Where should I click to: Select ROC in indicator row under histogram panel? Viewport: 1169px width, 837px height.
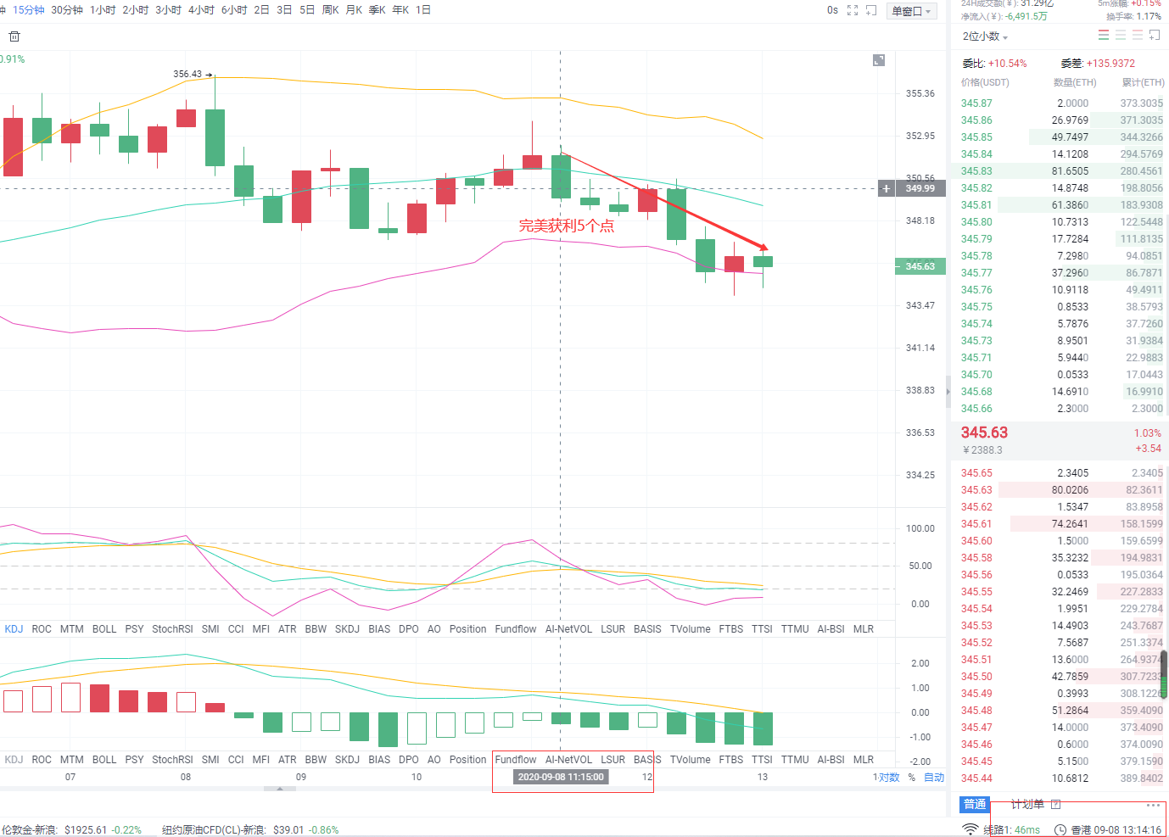(42, 760)
